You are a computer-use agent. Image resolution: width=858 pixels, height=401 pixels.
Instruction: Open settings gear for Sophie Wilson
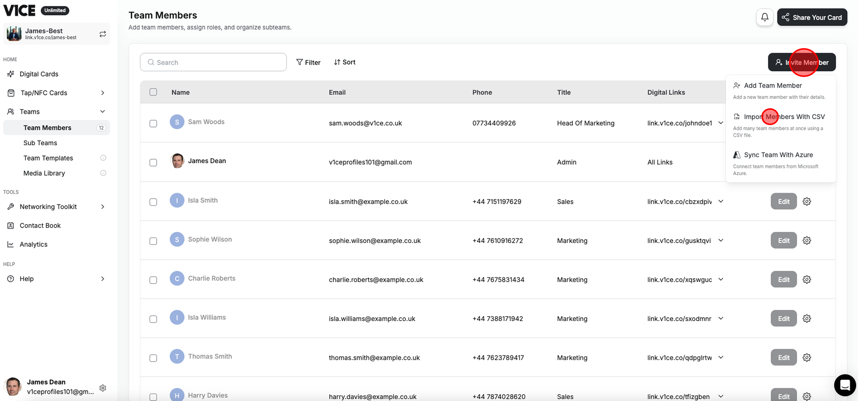pos(806,240)
